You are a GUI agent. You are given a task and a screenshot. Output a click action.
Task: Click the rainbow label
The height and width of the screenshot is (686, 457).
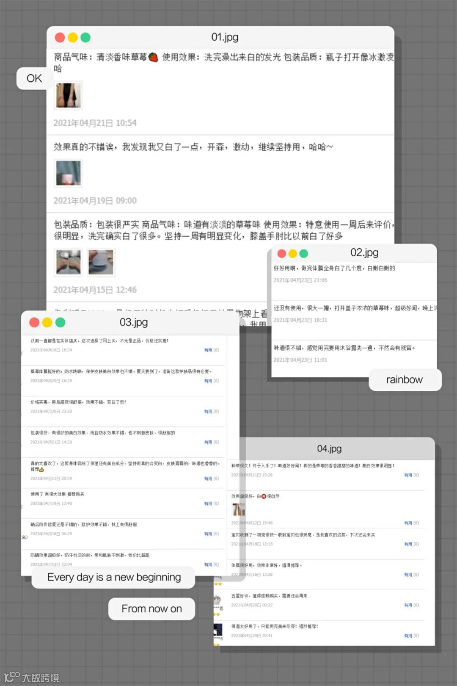[x=405, y=380]
